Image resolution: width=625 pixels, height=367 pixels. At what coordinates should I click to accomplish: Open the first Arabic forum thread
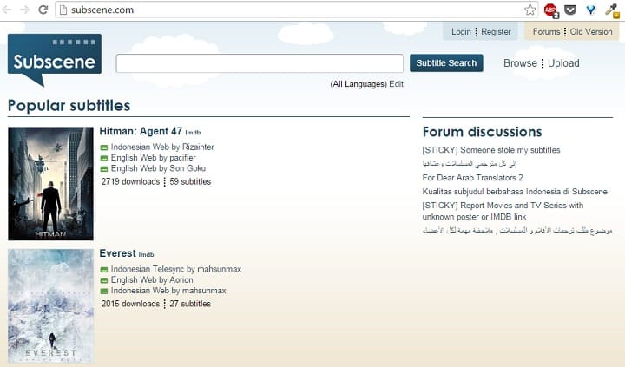click(469, 163)
